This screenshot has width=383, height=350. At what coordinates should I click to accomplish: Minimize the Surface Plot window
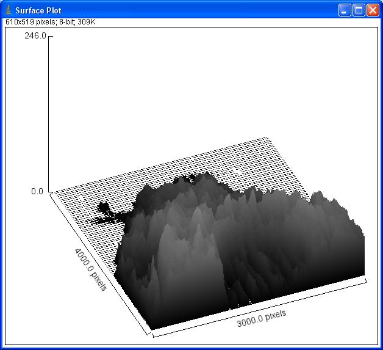point(345,10)
